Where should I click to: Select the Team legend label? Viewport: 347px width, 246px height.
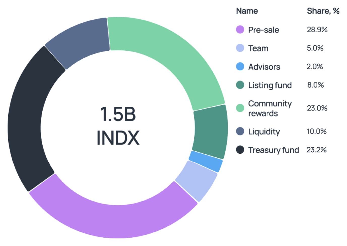(258, 48)
